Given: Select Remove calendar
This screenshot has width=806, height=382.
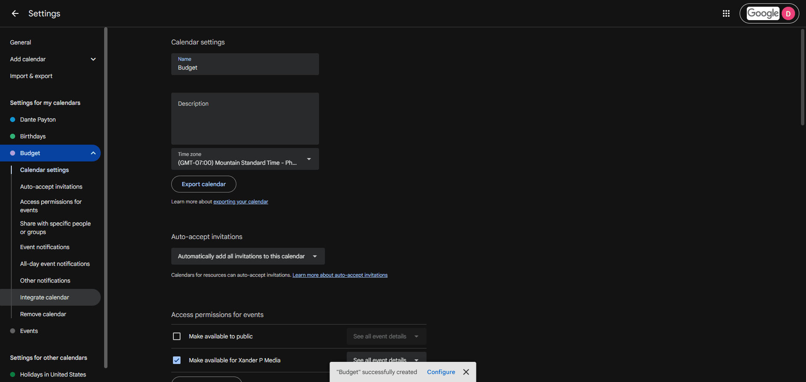Looking at the screenshot, I should click(43, 314).
